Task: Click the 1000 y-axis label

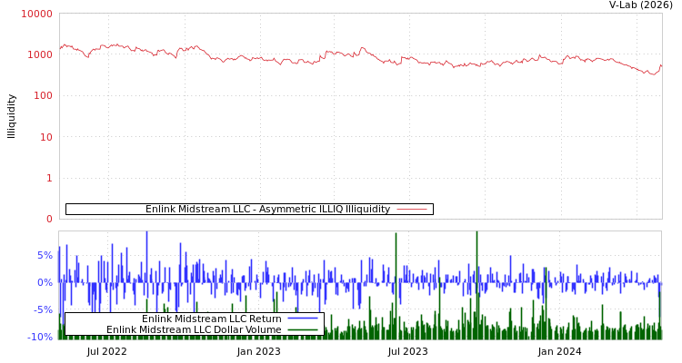Action: coord(38,54)
